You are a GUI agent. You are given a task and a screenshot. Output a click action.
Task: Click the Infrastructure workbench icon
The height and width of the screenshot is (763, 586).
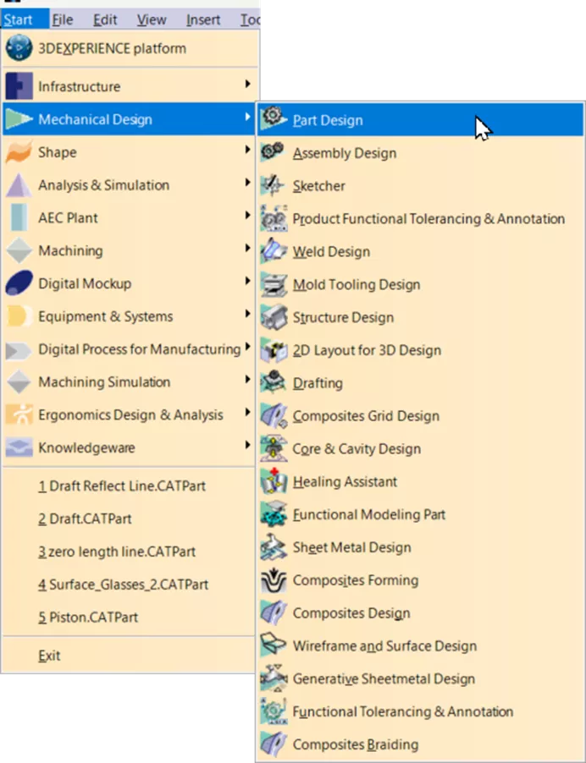pos(19,86)
